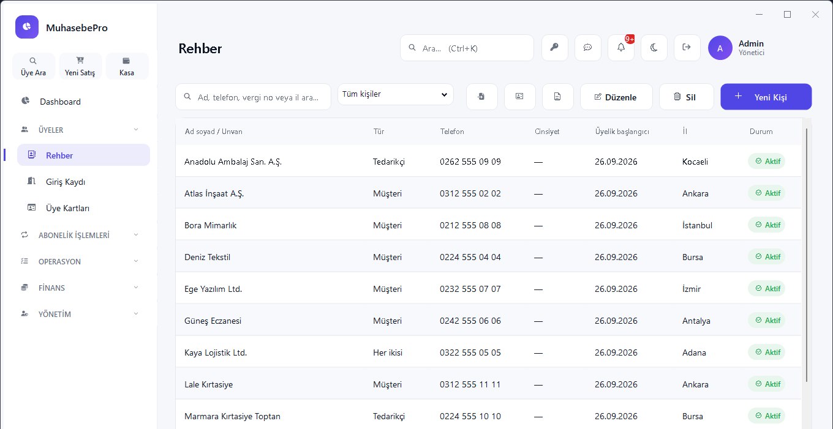This screenshot has height=429, width=833.
Task: Click the Güneş Eczanesi contact name
Action: coord(213,321)
